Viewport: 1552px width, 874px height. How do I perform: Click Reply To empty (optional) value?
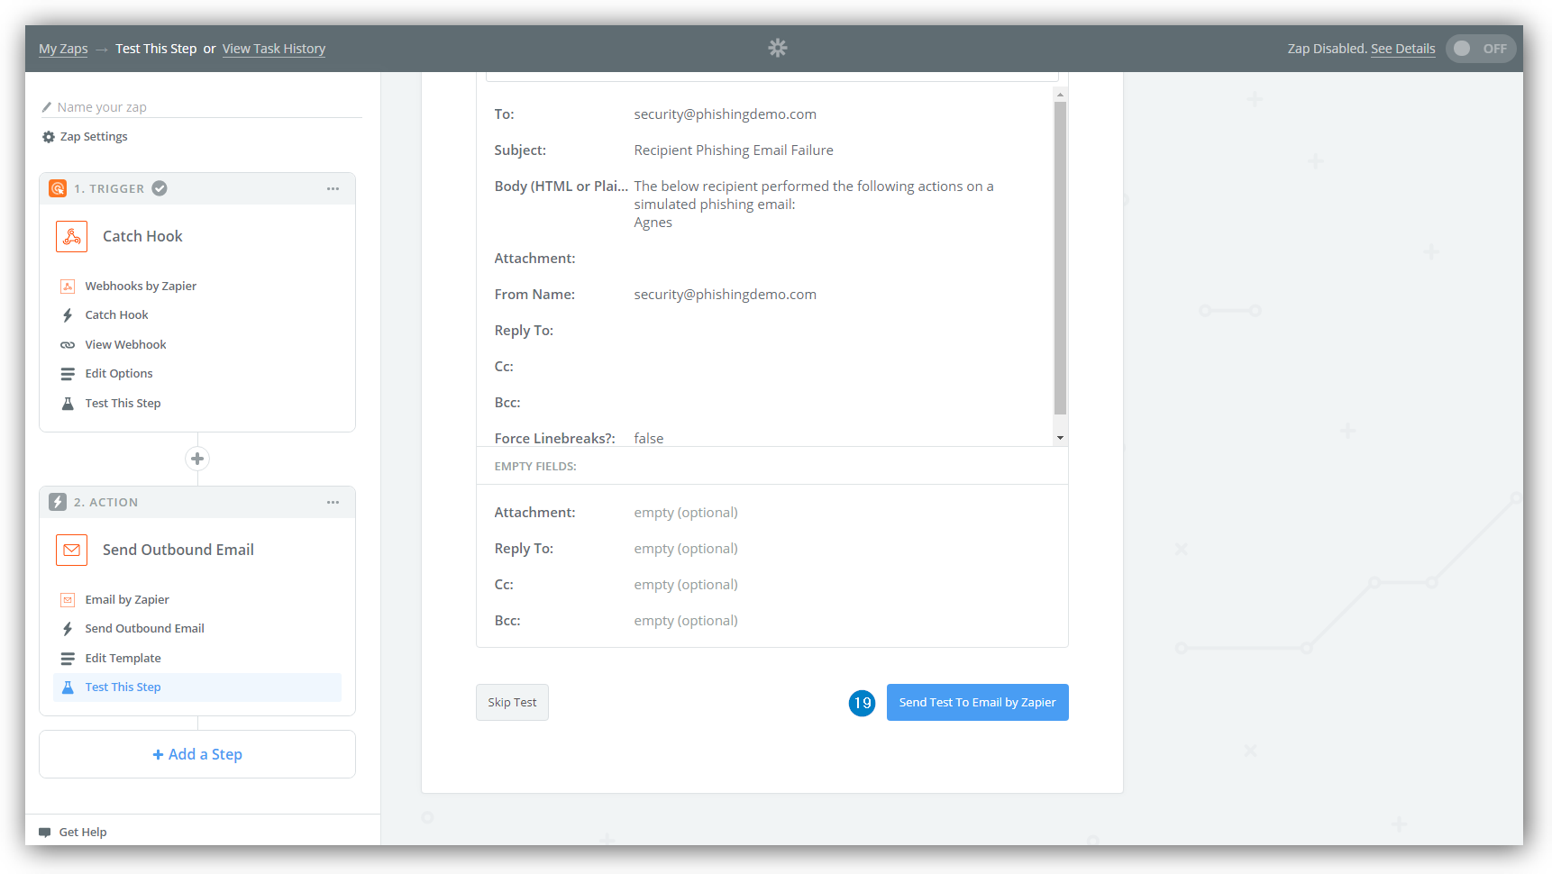coord(686,549)
